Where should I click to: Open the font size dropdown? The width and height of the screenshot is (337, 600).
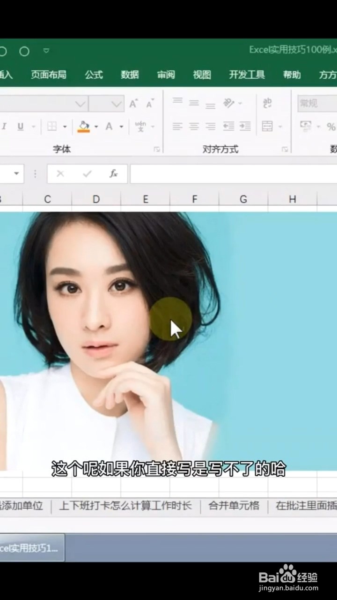pos(117,104)
